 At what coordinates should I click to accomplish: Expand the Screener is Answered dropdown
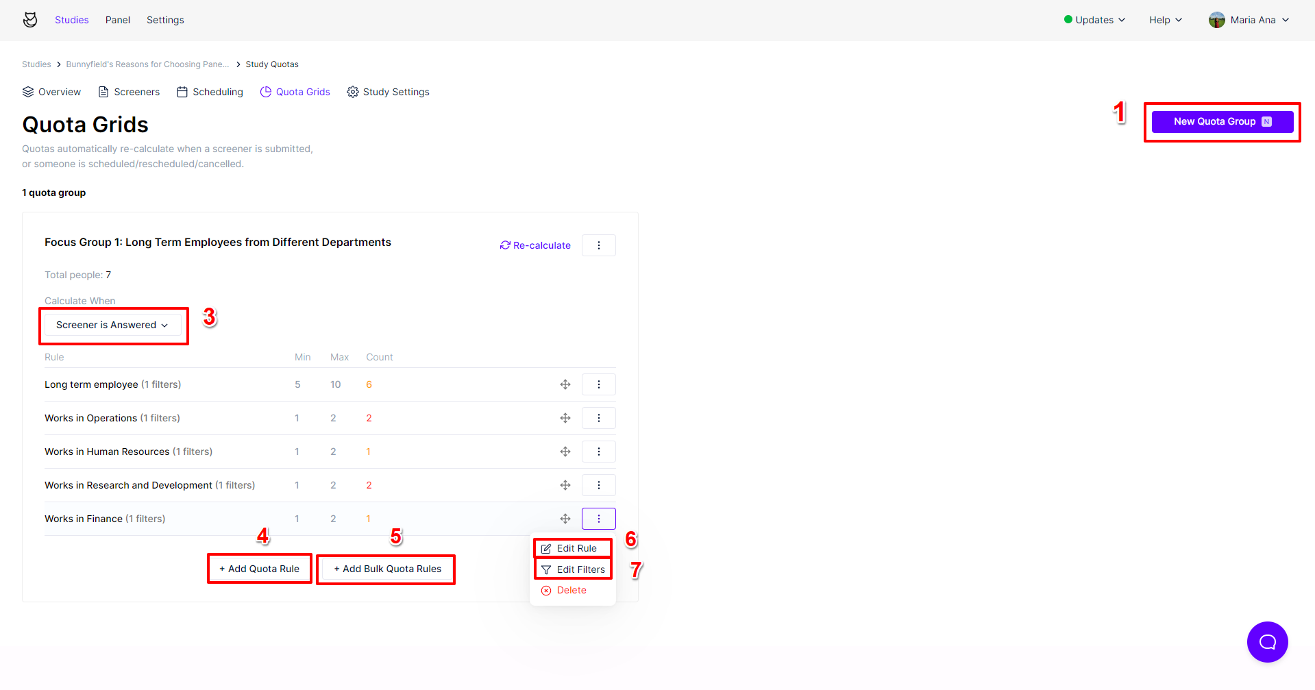coord(112,325)
